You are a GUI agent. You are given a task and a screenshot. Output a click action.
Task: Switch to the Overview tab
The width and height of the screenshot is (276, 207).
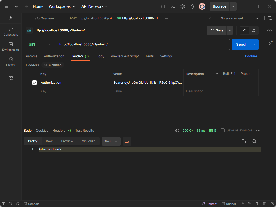(x=45, y=18)
